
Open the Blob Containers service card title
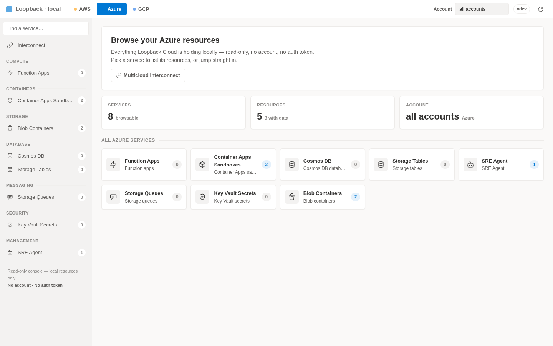(x=323, y=193)
